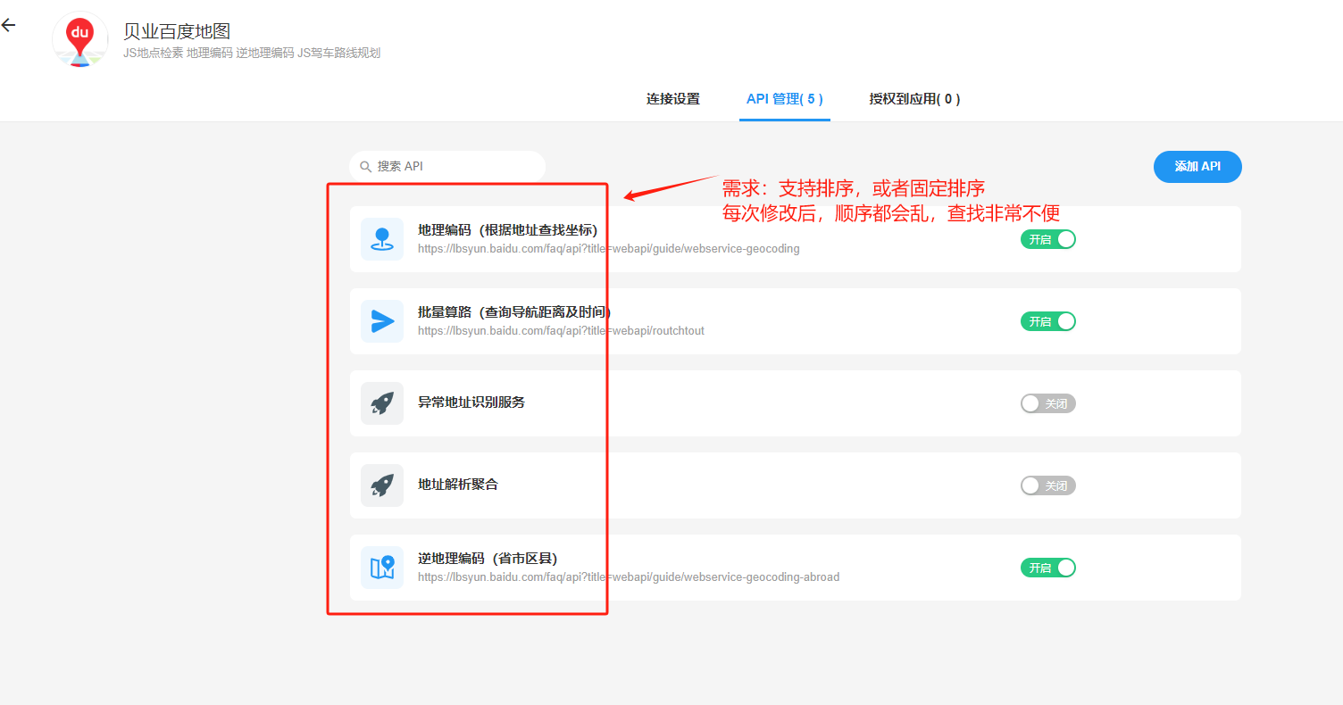The width and height of the screenshot is (1343, 705).
Task: Open the 地理编码（根据地址查找坐标） title
Action: 508,230
